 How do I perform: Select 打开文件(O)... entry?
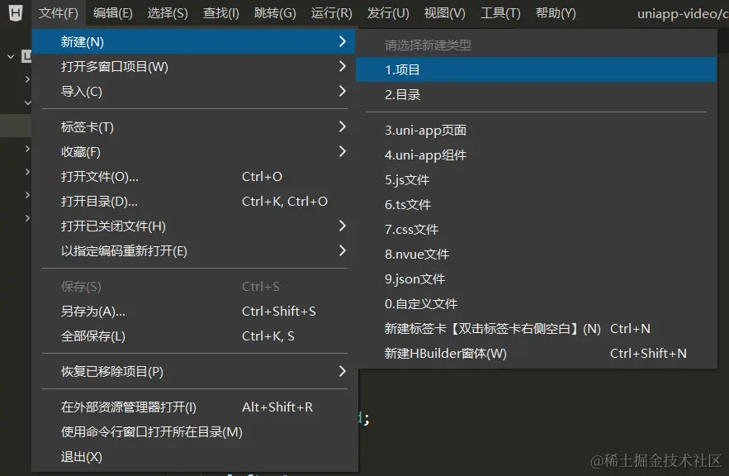[x=194, y=176]
